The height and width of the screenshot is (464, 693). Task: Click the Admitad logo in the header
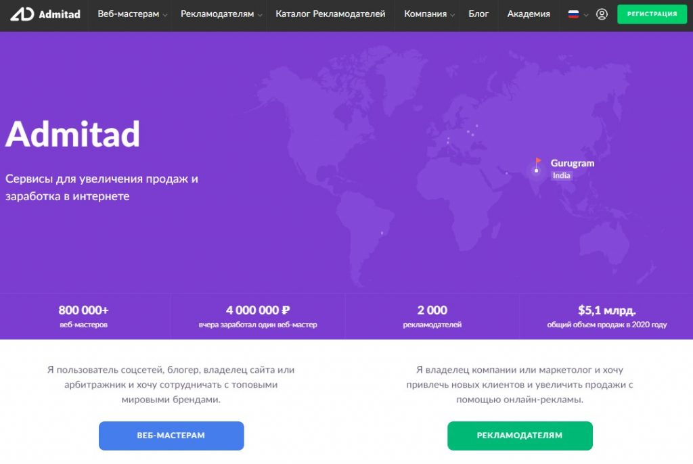(x=45, y=14)
